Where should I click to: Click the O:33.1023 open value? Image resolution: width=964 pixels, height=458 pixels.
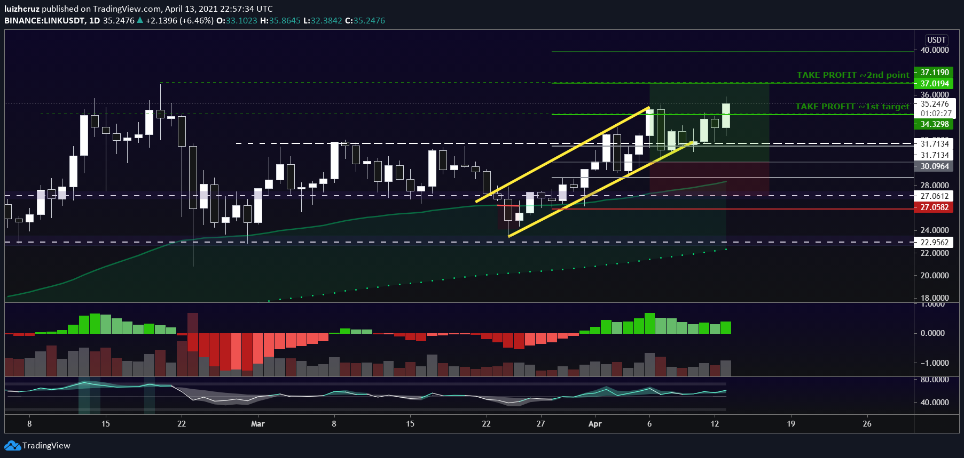(237, 21)
